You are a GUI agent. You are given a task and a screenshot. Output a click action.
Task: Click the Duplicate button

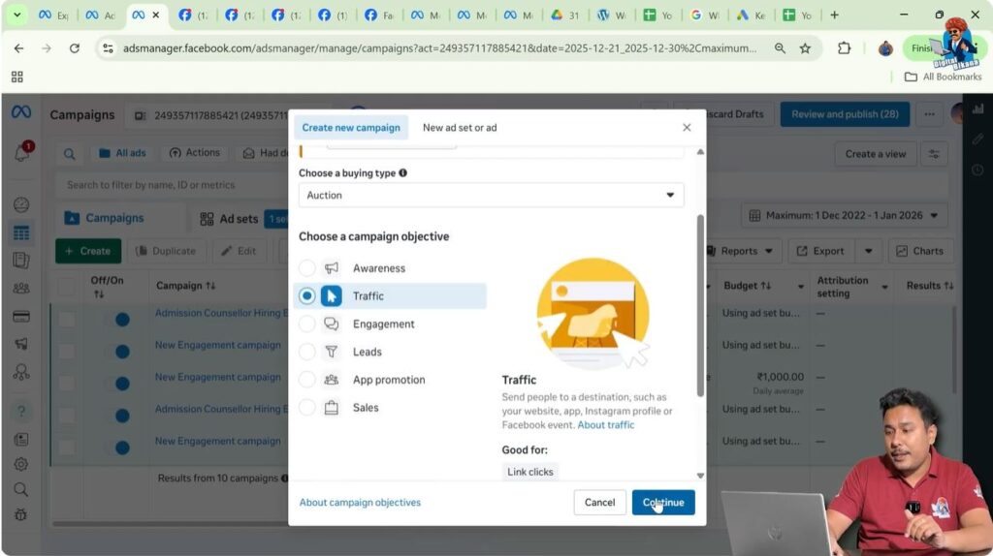166,251
